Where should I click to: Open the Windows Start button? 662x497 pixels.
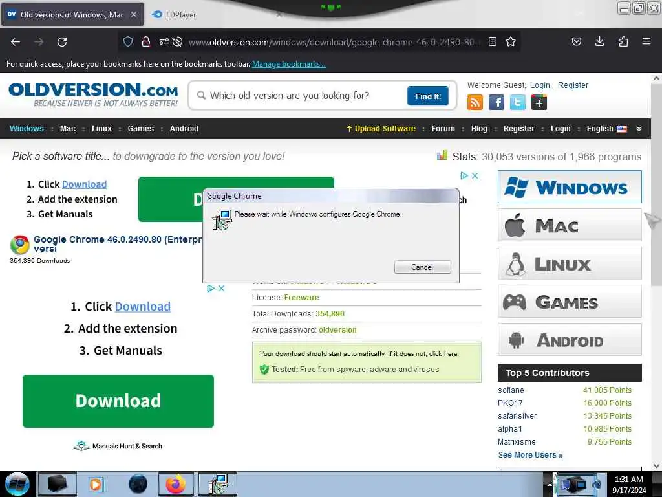tap(17, 484)
